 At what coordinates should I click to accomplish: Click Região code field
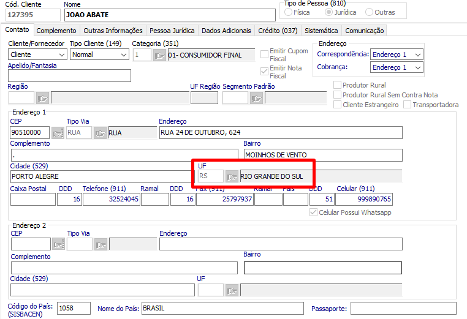click(21, 98)
